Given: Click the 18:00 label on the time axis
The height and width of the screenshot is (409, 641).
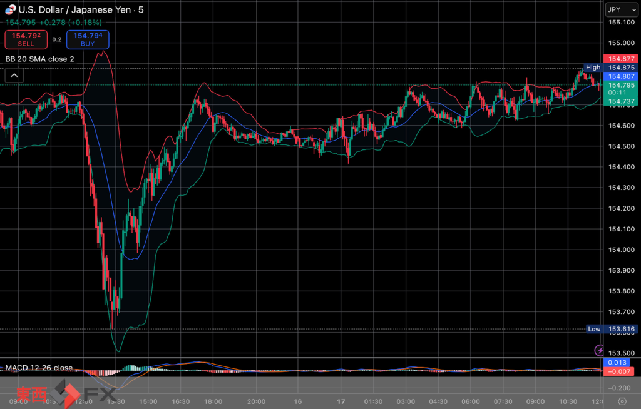Looking at the screenshot, I should (213, 401).
